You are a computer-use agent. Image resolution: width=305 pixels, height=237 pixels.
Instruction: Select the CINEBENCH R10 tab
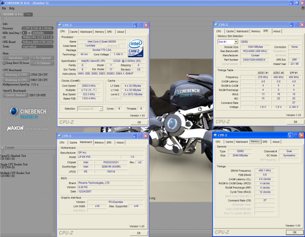[x=12, y=14]
